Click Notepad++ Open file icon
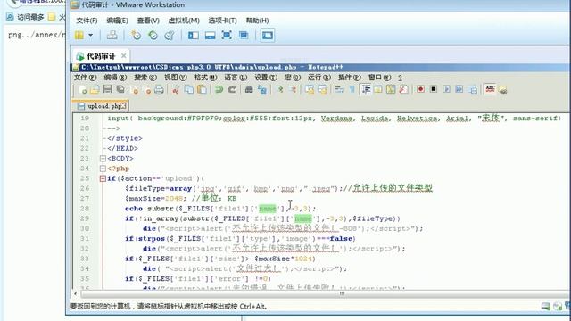 click(x=95, y=89)
